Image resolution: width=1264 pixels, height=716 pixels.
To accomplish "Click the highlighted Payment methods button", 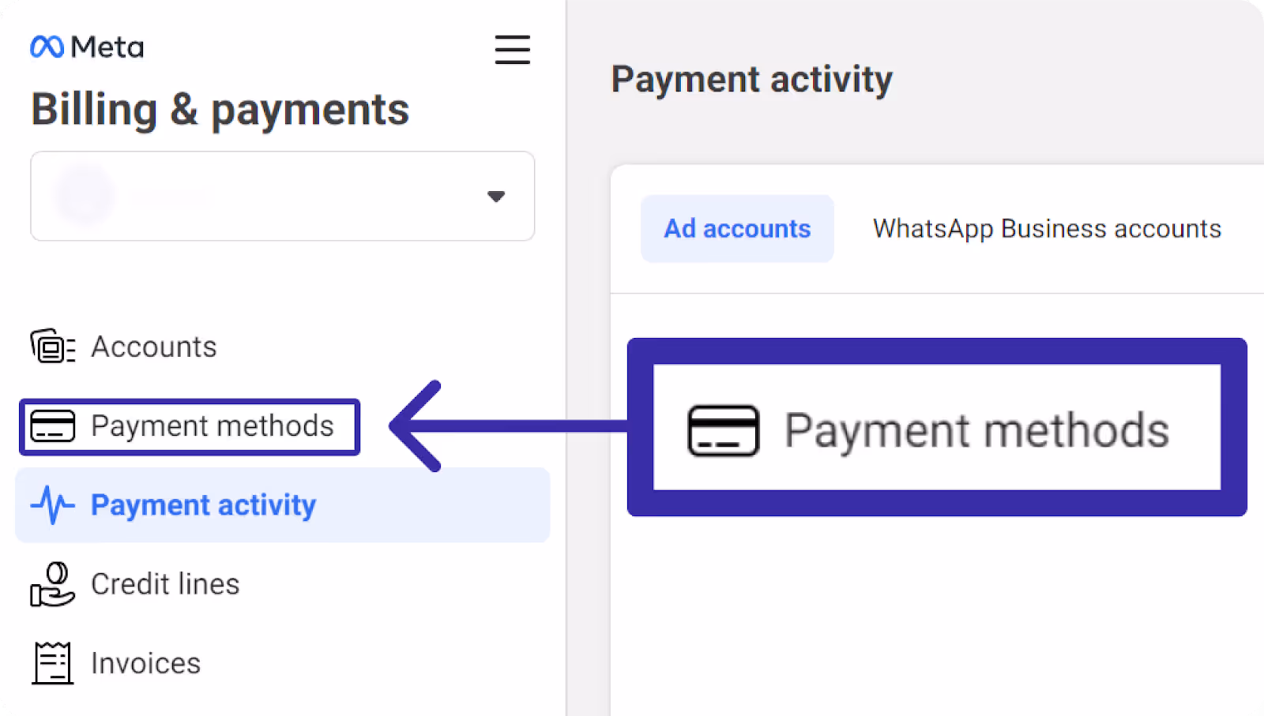I will (x=936, y=429).
